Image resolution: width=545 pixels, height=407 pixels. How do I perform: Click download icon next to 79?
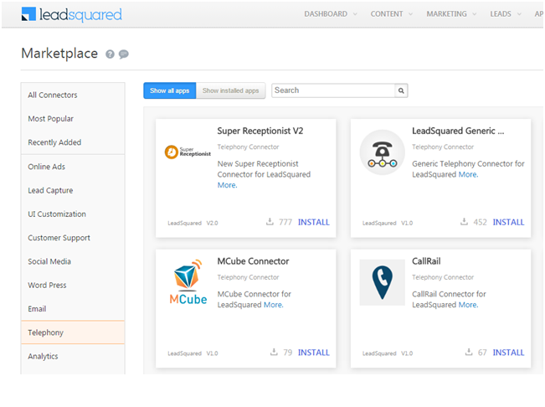point(274,352)
